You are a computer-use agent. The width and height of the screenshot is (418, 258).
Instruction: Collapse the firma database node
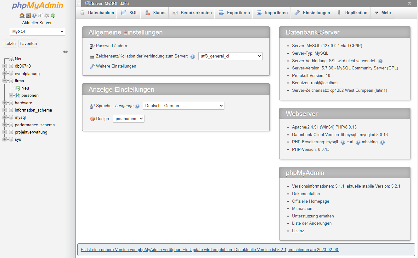tap(4, 81)
